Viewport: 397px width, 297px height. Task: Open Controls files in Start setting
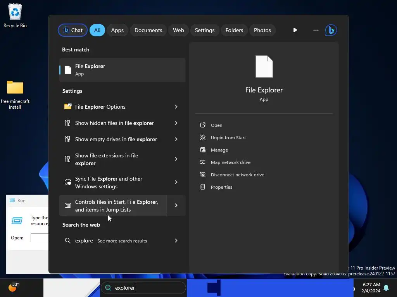click(113, 205)
